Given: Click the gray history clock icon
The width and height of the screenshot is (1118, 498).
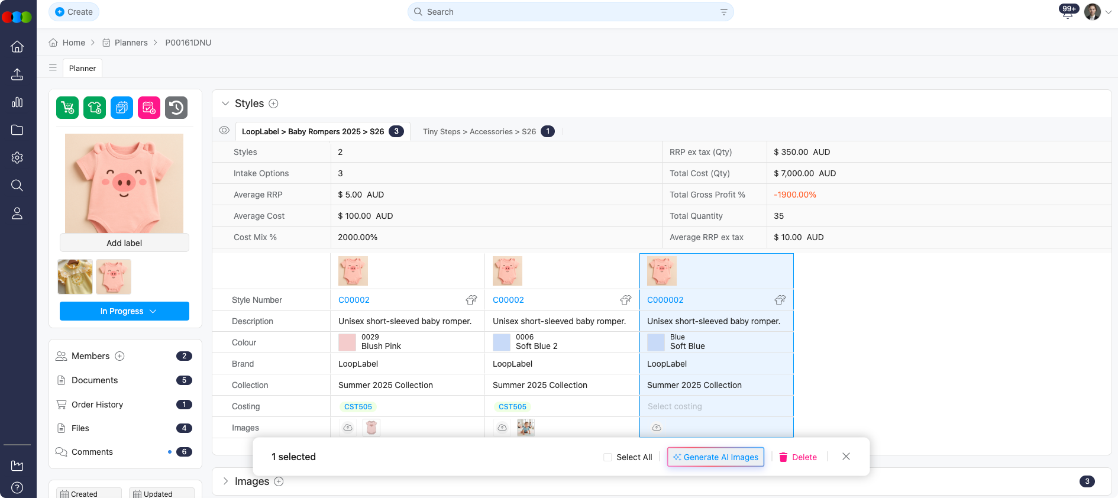Looking at the screenshot, I should [176, 108].
